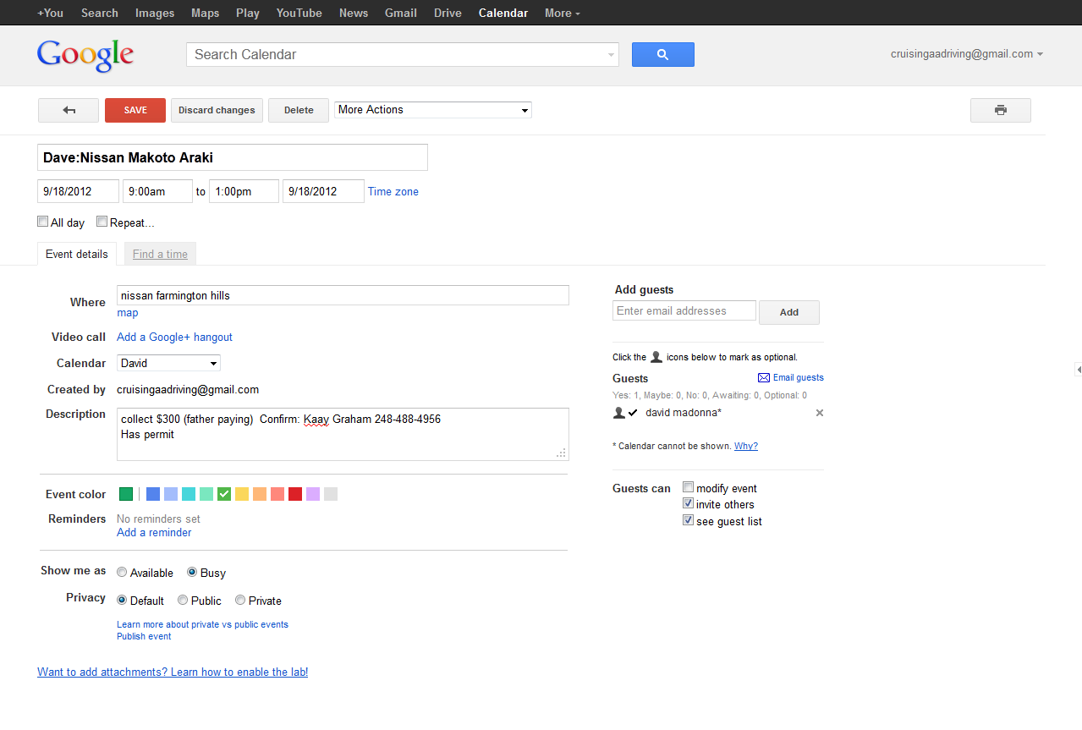Select the Busy radio button

(192, 572)
